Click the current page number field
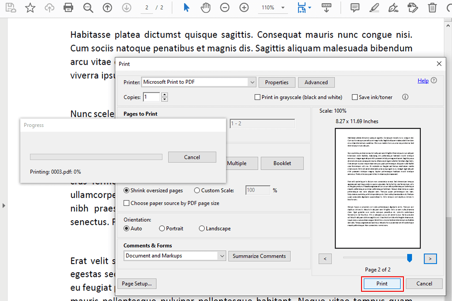The image size is (452, 301). tap(147, 8)
